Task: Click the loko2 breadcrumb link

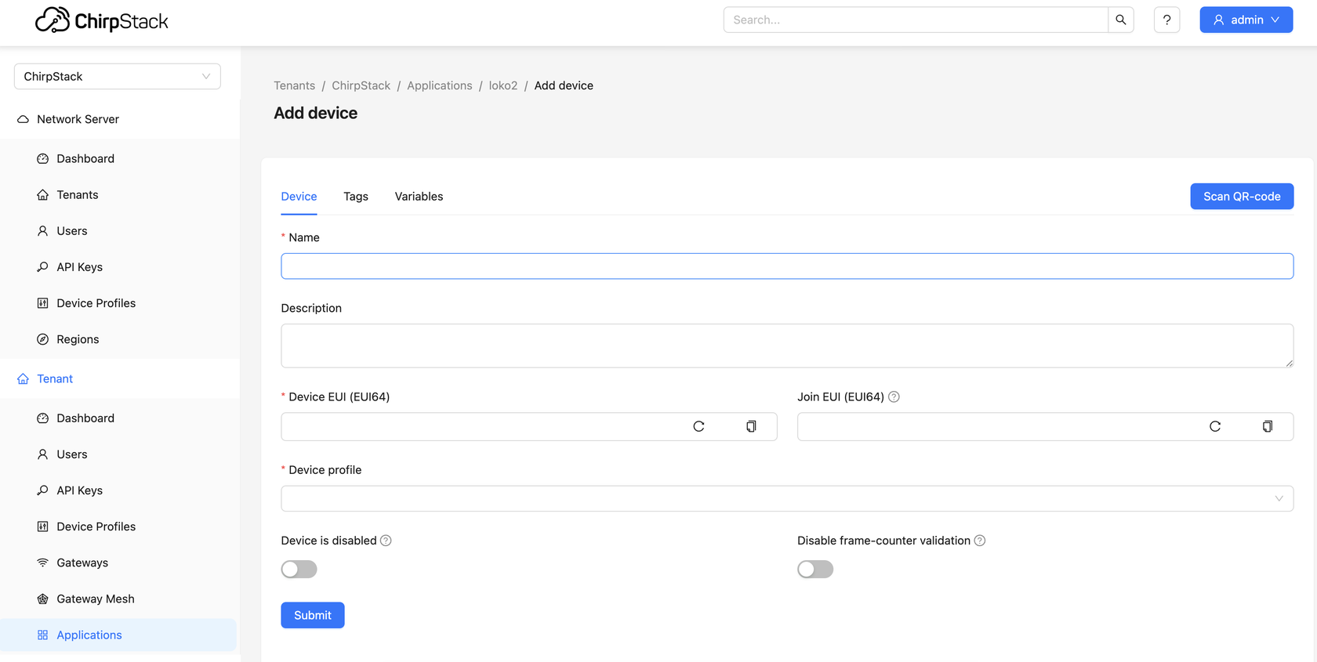Action: (x=503, y=85)
